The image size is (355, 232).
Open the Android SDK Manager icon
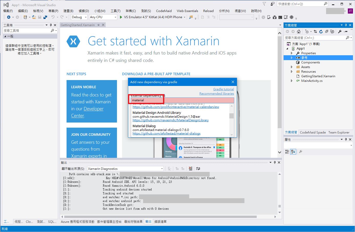coord(274,17)
